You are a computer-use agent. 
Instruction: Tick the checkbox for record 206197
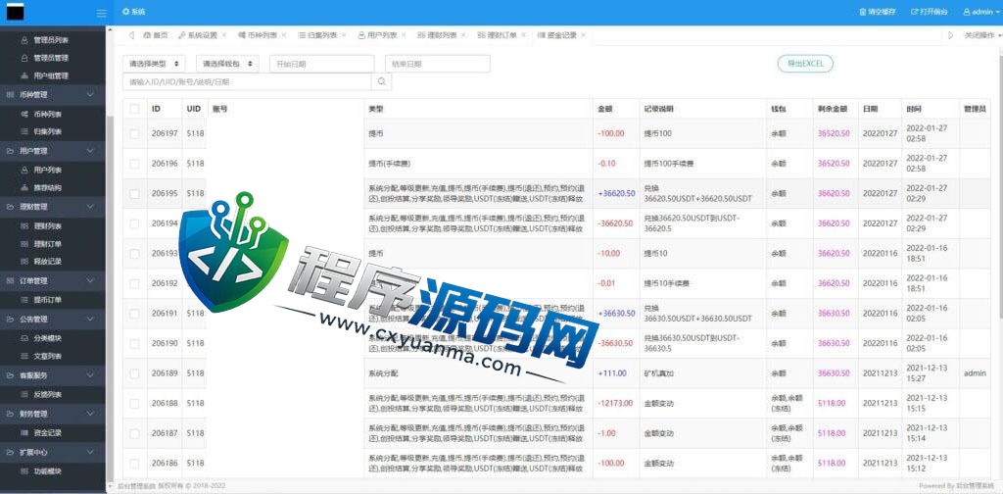coord(134,133)
